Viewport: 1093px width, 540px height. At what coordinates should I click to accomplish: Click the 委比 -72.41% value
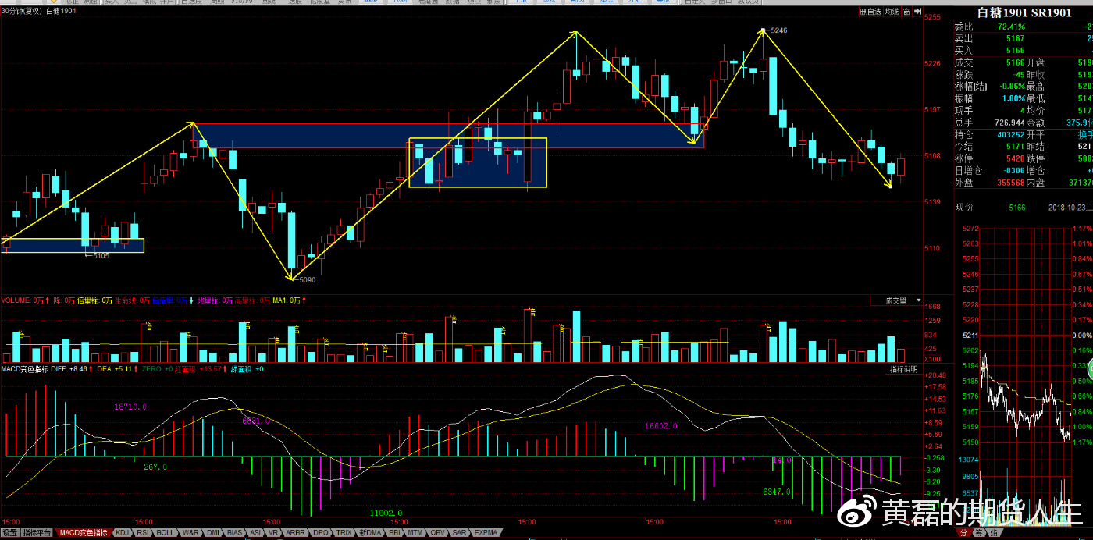1010,27
